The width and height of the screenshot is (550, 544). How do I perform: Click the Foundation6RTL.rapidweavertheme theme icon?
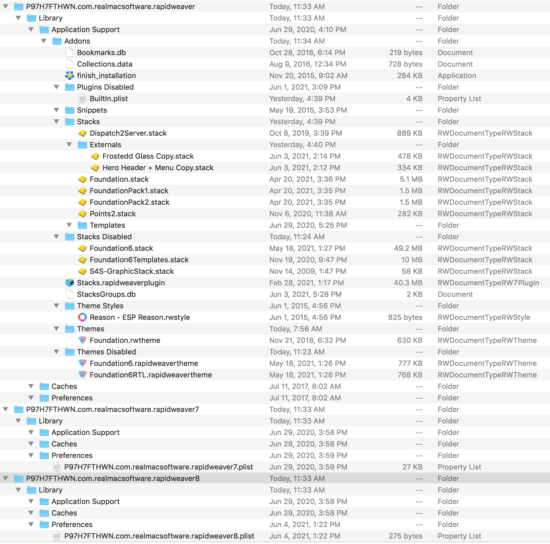click(82, 375)
